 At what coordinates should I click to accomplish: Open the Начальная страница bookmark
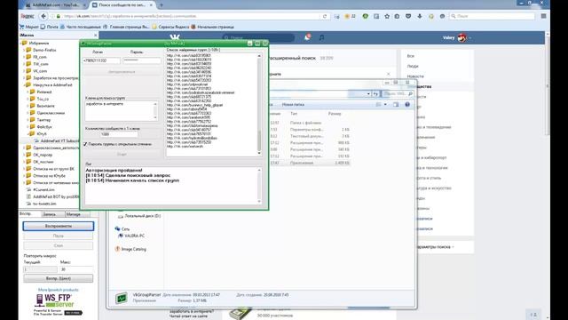point(212,27)
